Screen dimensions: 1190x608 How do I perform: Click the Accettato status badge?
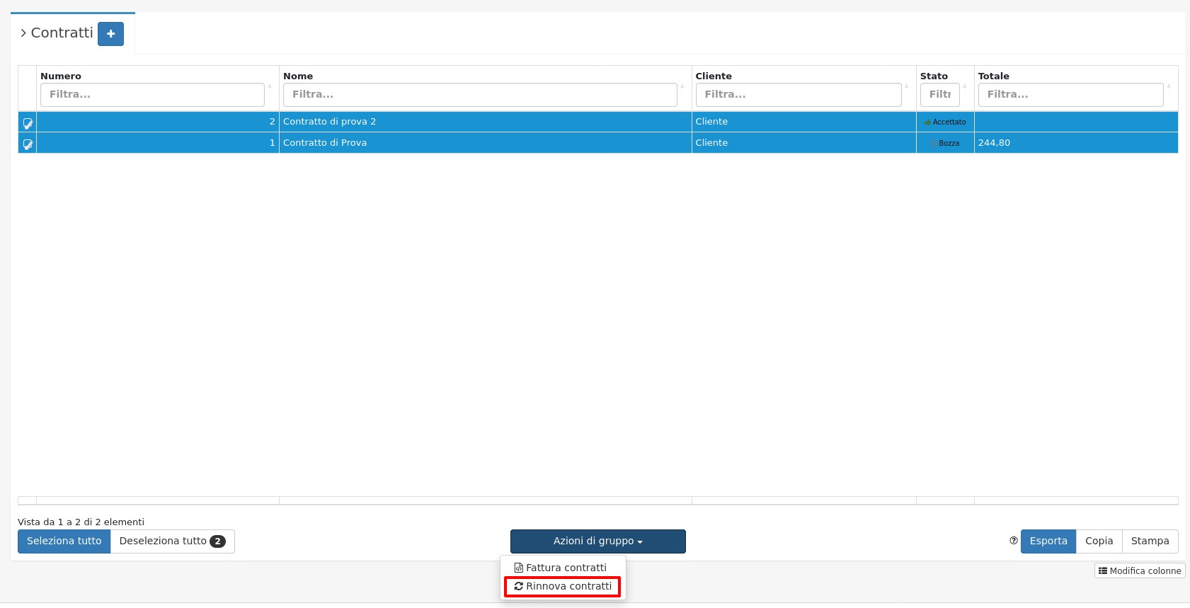click(x=945, y=122)
